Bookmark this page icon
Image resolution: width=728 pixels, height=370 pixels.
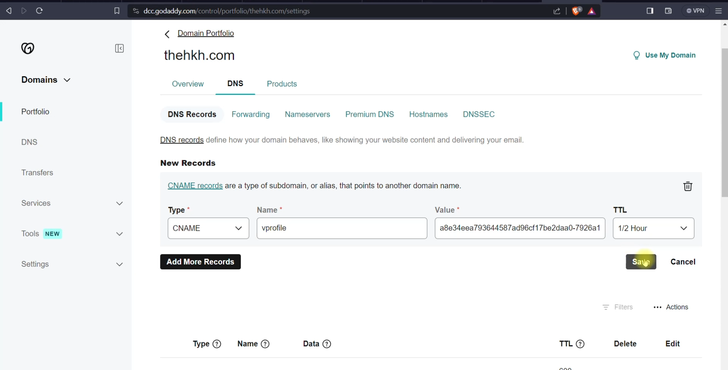(x=117, y=11)
